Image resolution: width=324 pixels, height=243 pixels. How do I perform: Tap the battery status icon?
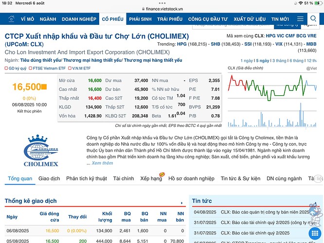318,3
